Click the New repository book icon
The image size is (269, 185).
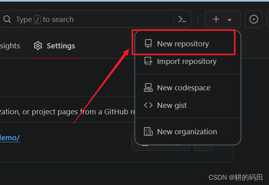[x=148, y=44]
